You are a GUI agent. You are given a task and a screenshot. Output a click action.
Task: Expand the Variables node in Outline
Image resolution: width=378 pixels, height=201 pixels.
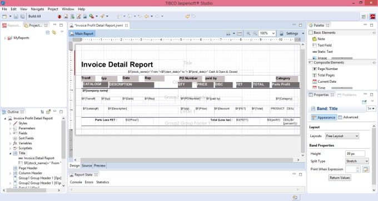(x=11, y=143)
